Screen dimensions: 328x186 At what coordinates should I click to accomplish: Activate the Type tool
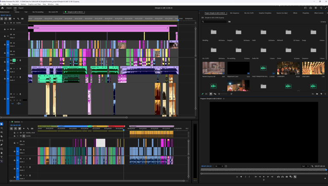click(x=2, y=157)
